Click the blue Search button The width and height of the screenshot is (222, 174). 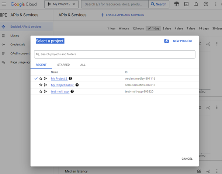coord(159,4)
